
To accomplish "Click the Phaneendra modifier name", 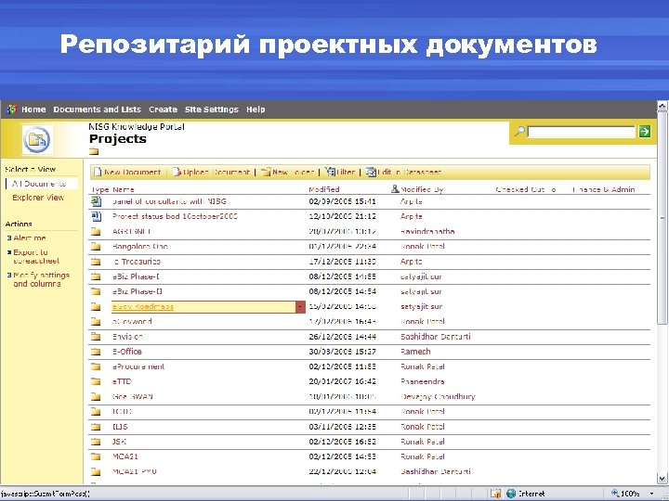I will pyautogui.click(x=423, y=381).
